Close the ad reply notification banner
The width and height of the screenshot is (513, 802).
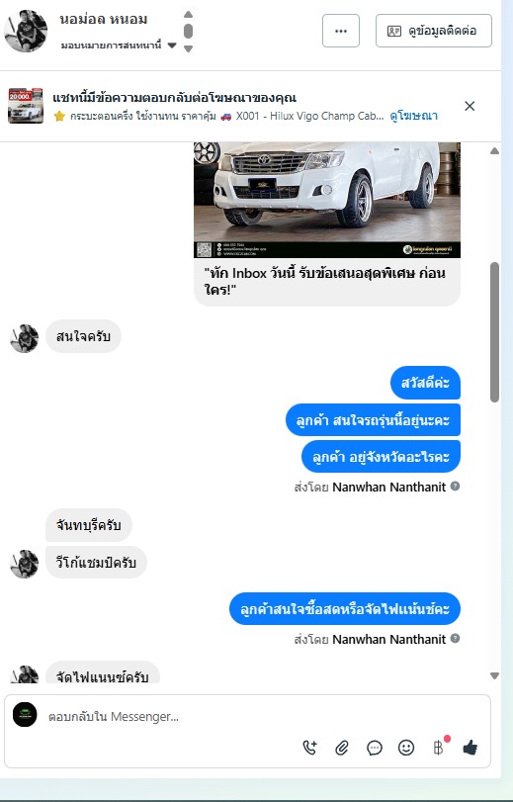point(470,106)
